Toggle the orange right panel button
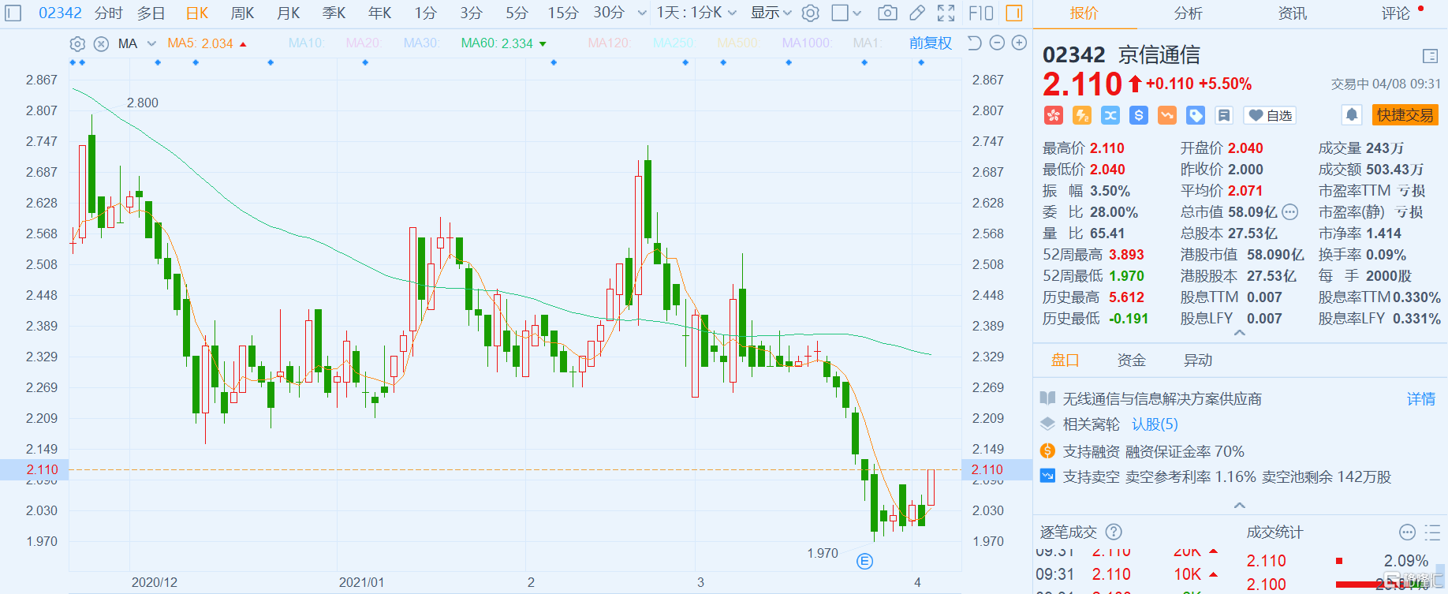 [x=1014, y=13]
